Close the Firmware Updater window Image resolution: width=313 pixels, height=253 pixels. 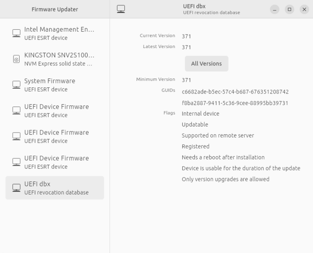click(304, 9)
